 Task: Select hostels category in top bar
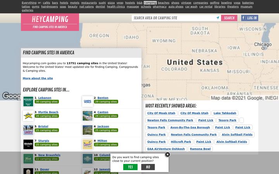coord(130,3)
